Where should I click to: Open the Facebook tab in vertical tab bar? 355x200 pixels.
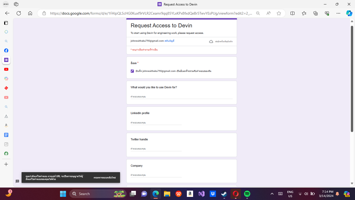[6, 51]
